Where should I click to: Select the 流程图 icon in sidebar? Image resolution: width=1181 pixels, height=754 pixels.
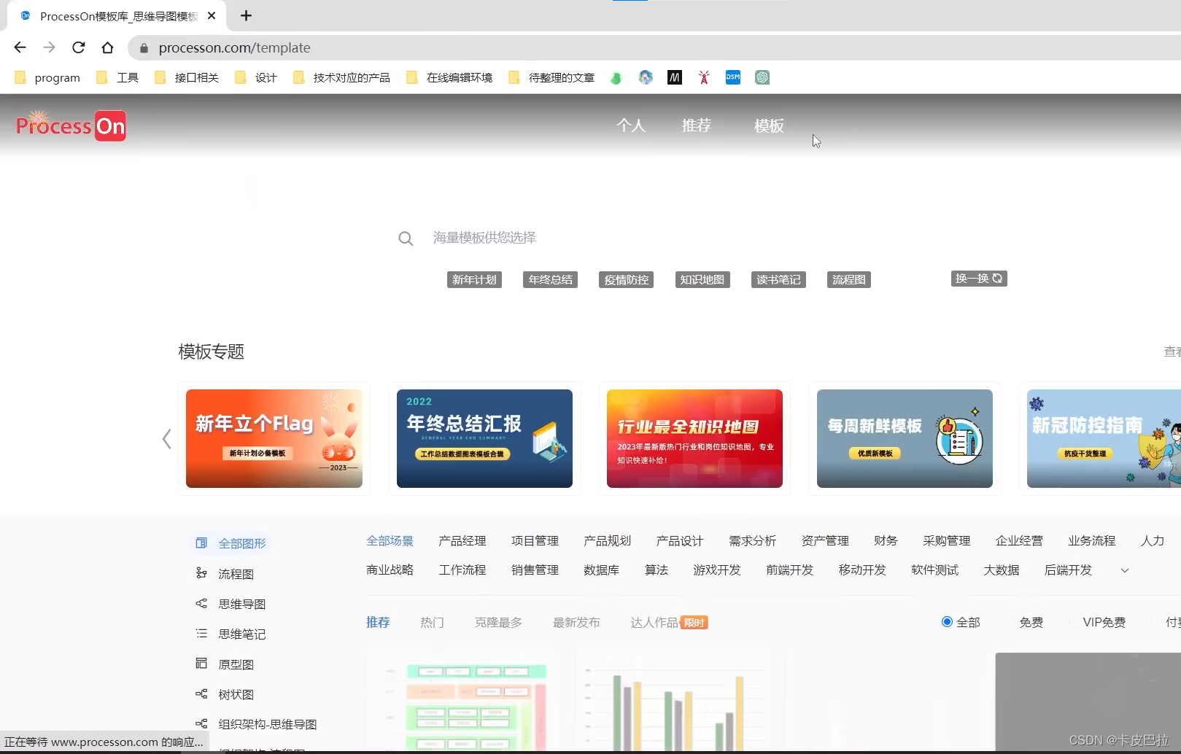pyautogui.click(x=201, y=573)
